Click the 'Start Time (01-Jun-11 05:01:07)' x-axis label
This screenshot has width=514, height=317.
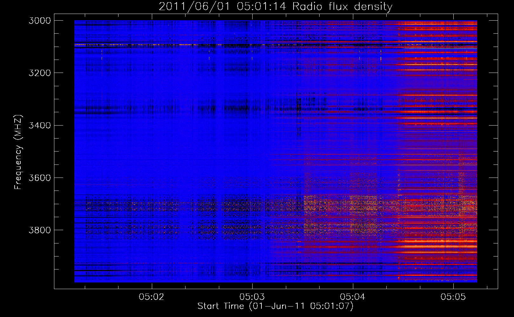275,306
